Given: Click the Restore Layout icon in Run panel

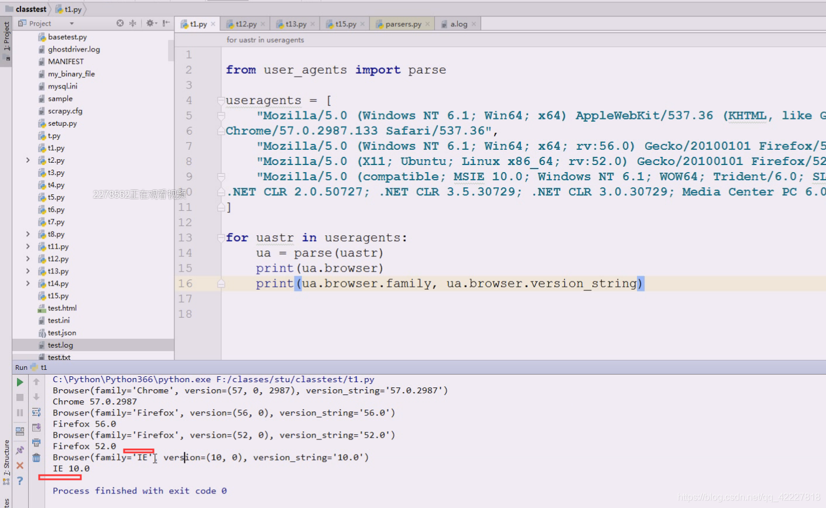Looking at the screenshot, I should 20,431.
